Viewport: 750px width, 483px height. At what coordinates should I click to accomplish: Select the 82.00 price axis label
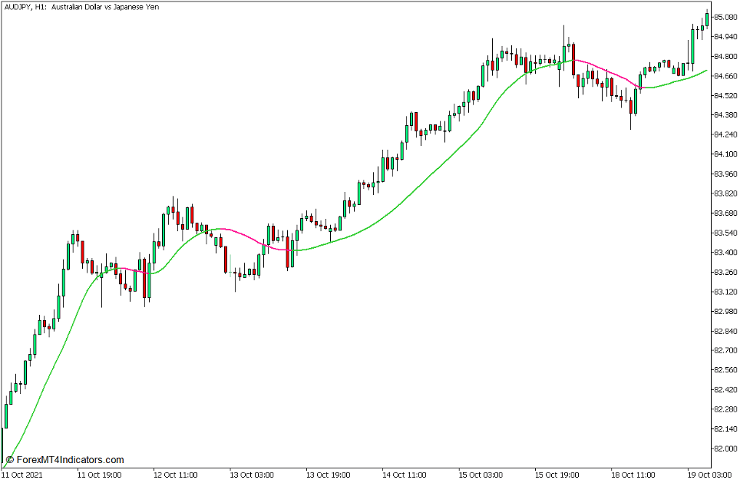coord(727,448)
